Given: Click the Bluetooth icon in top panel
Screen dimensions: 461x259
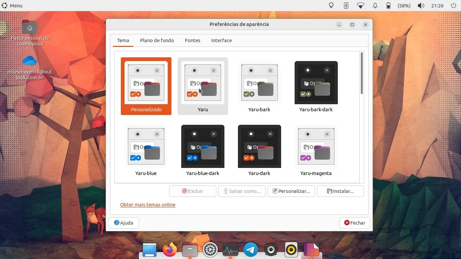Looking at the screenshot, I should click(346, 5).
